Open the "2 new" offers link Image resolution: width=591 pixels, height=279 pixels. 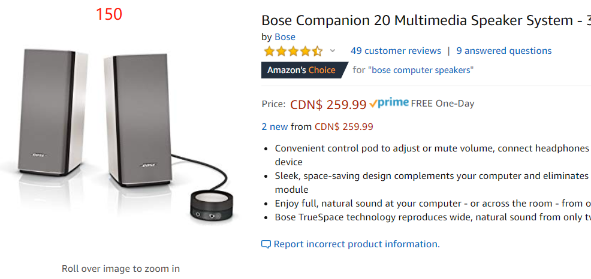[275, 126]
